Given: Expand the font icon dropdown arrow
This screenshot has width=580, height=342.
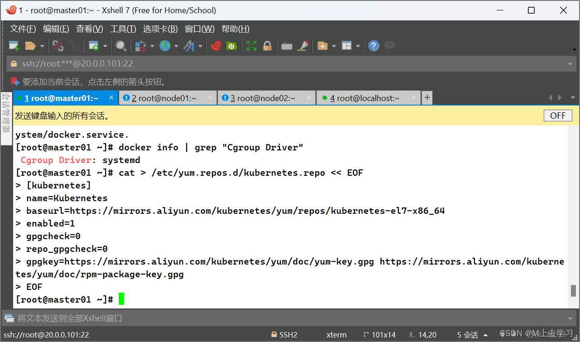Looking at the screenshot, I should tap(200, 46).
